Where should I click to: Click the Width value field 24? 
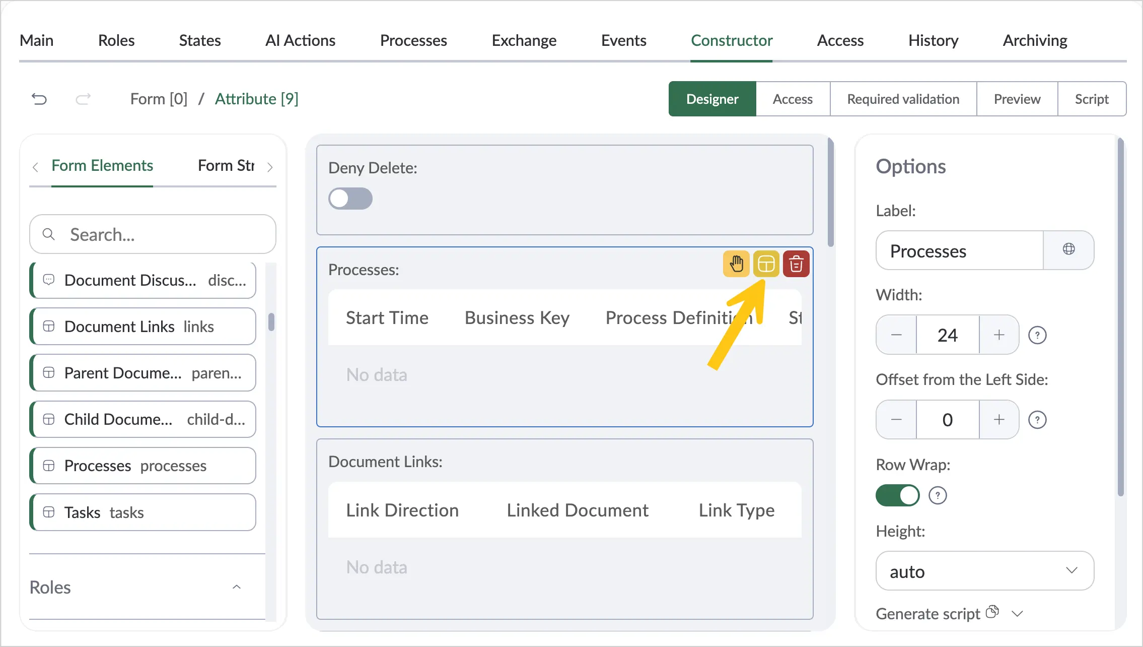tap(948, 335)
